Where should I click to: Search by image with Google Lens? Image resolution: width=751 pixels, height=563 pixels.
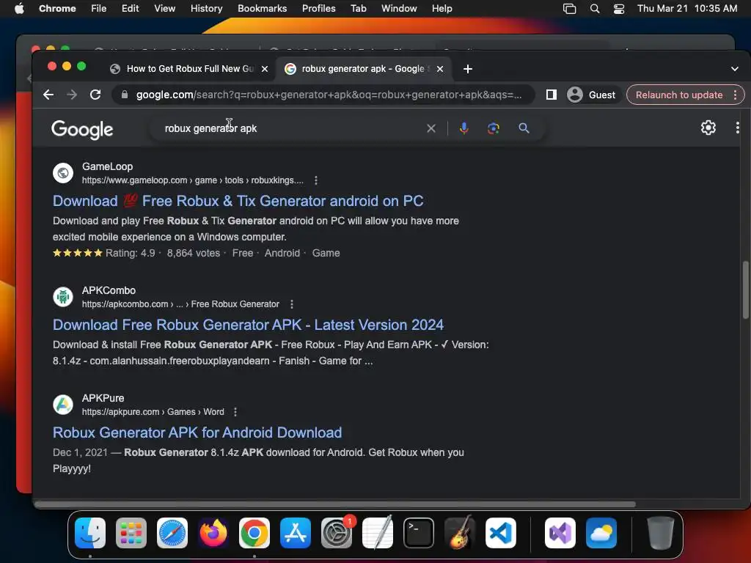click(x=494, y=128)
